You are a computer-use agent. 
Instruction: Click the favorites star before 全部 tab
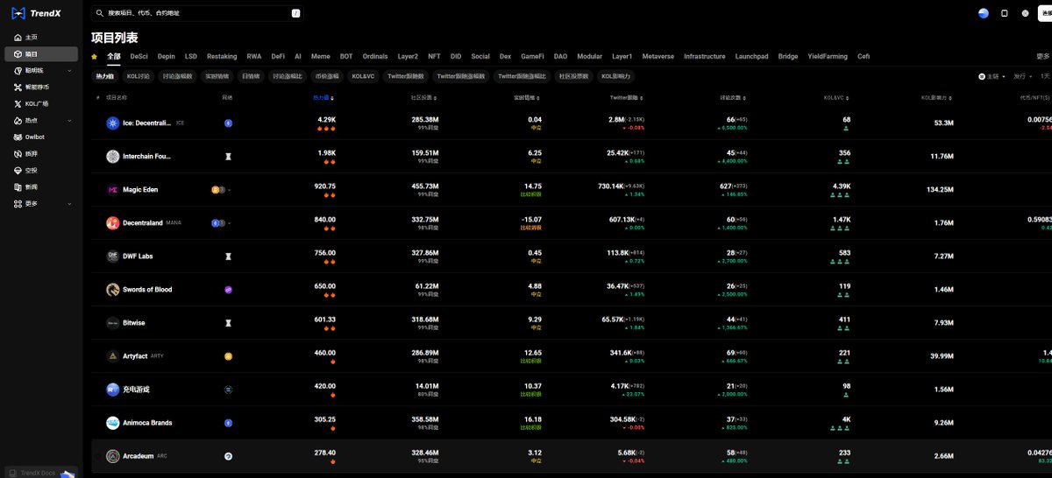(x=95, y=57)
